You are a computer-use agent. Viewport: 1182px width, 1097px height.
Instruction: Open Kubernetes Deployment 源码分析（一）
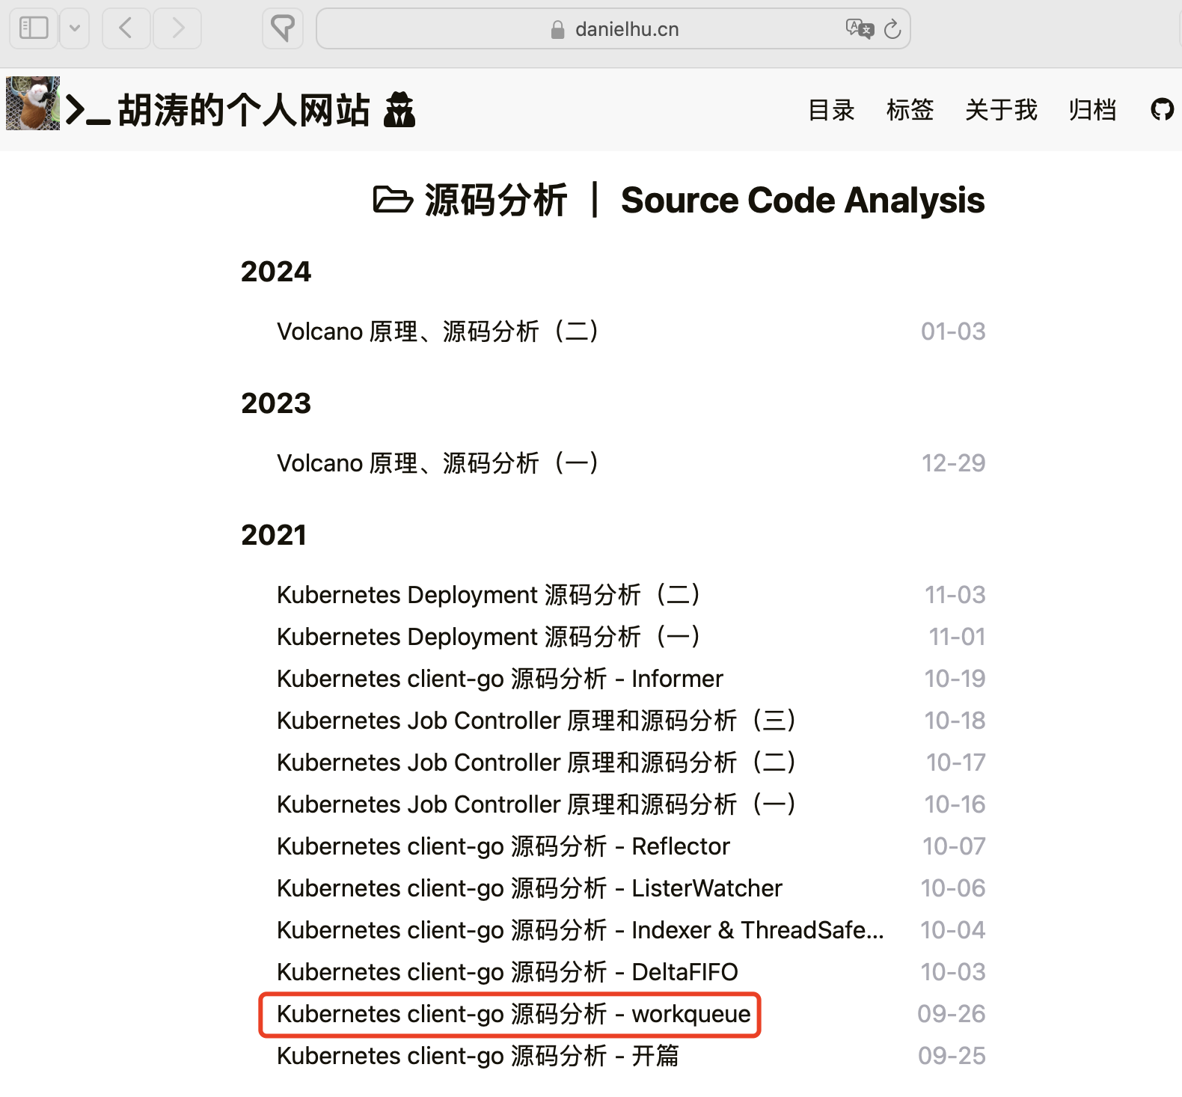click(489, 636)
